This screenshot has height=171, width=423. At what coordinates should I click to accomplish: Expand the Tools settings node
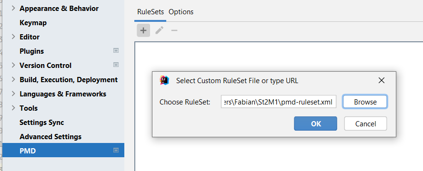13,108
